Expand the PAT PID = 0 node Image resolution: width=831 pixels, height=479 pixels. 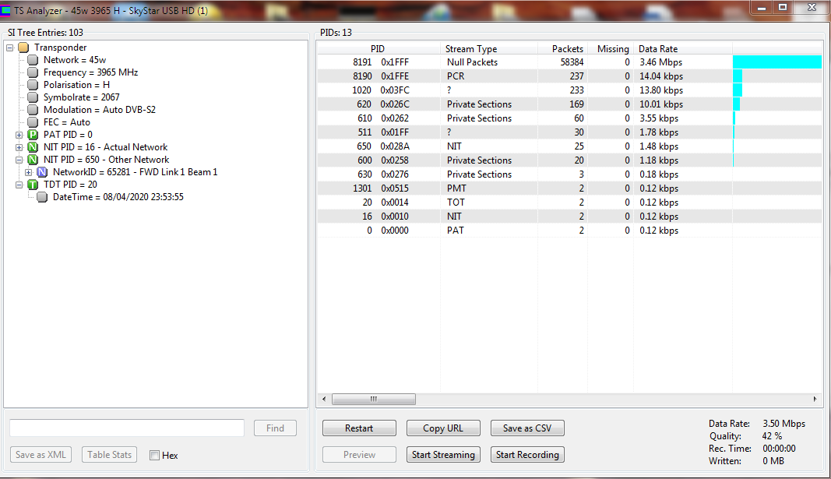19,135
